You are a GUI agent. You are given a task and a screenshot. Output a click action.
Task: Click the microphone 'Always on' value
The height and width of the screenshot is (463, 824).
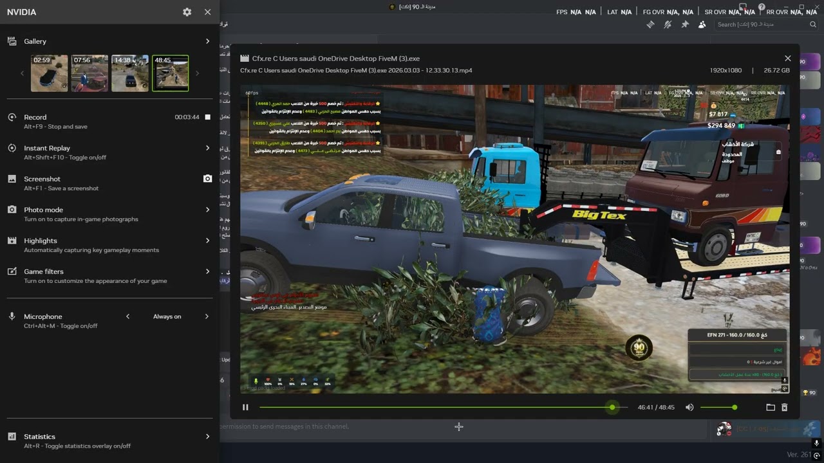click(167, 316)
